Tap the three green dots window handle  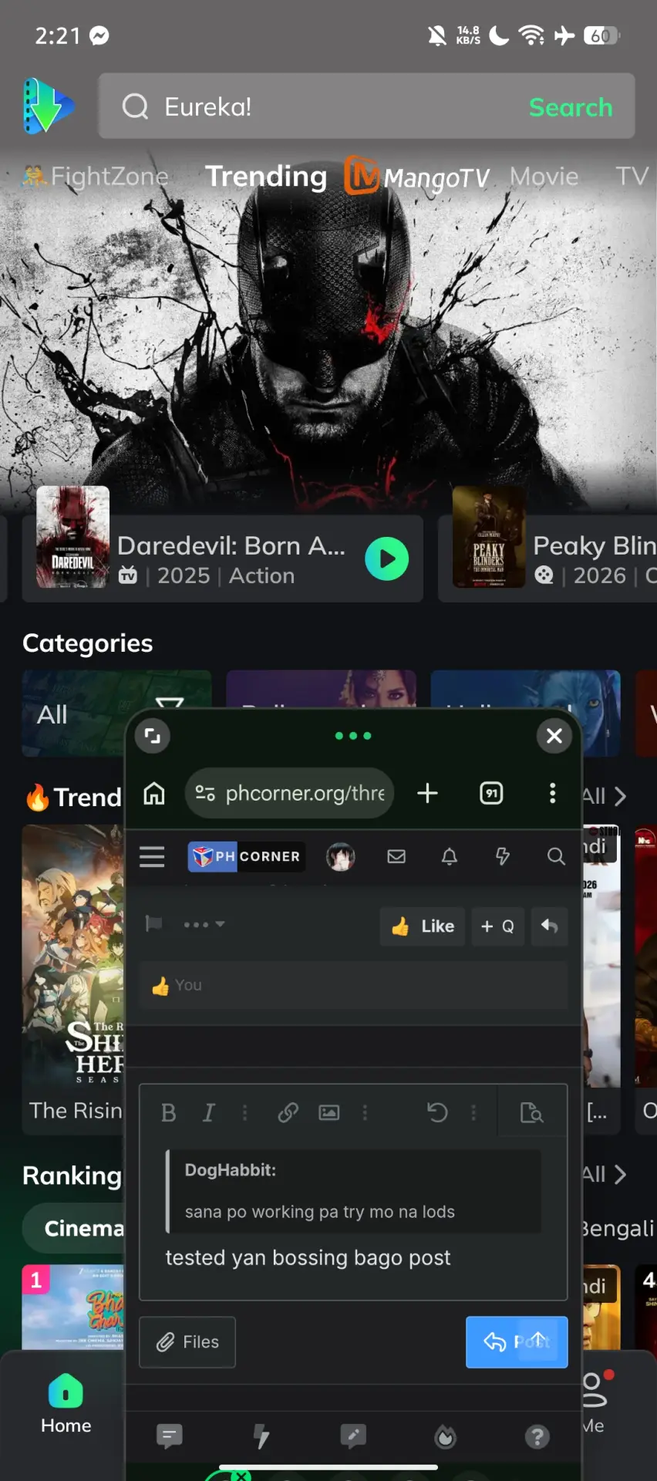353,736
